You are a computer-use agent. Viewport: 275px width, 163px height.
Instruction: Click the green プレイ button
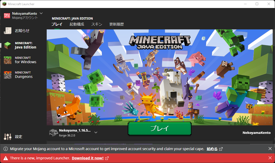[160, 129]
